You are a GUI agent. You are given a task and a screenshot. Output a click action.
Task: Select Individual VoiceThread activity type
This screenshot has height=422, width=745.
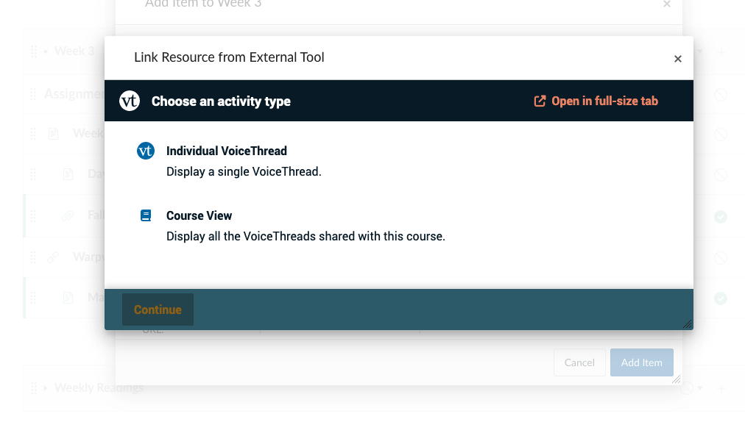point(226,151)
